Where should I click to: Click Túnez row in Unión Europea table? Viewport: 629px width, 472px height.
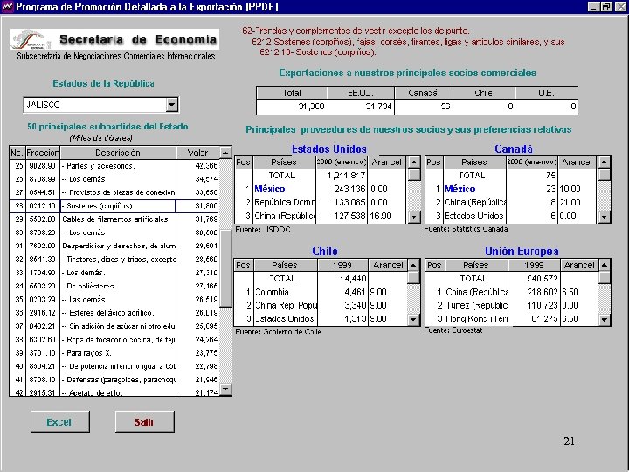(511, 305)
